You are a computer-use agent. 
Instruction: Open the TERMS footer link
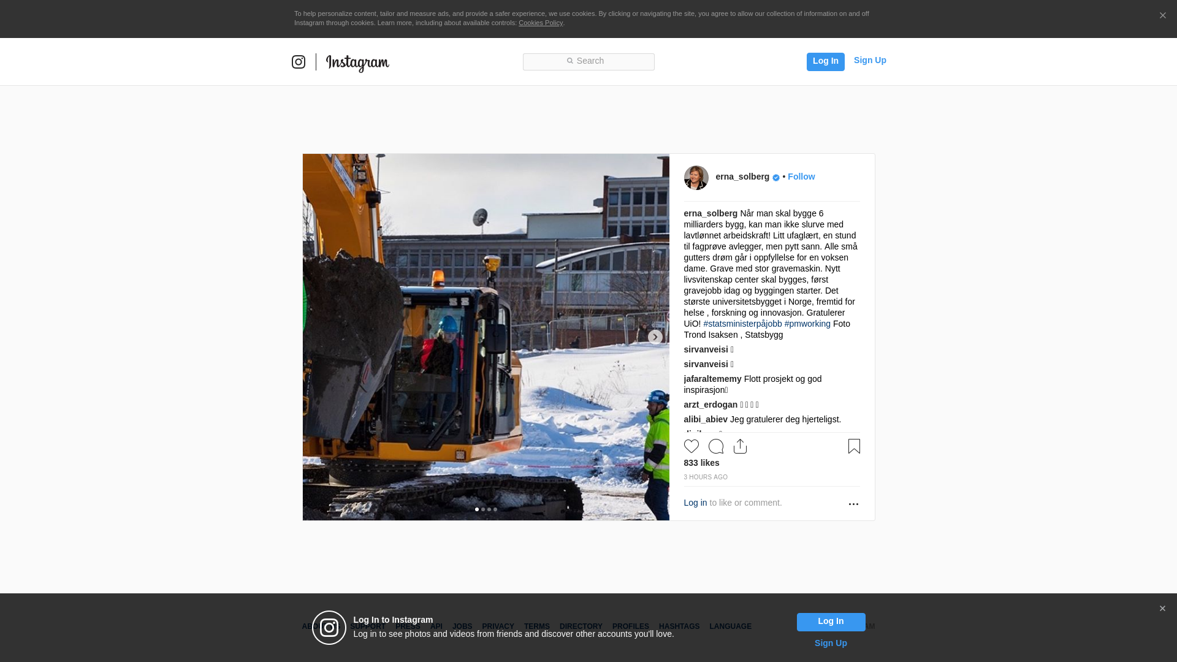[x=536, y=626]
